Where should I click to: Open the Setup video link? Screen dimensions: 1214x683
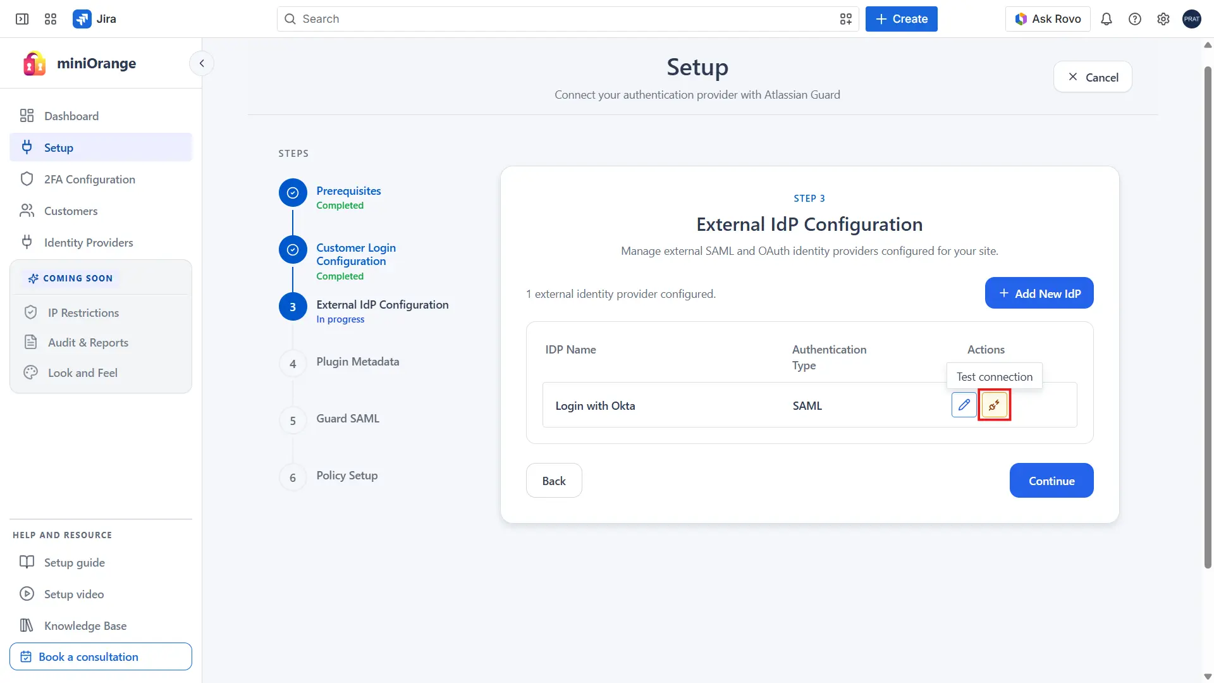click(x=101, y=594)
